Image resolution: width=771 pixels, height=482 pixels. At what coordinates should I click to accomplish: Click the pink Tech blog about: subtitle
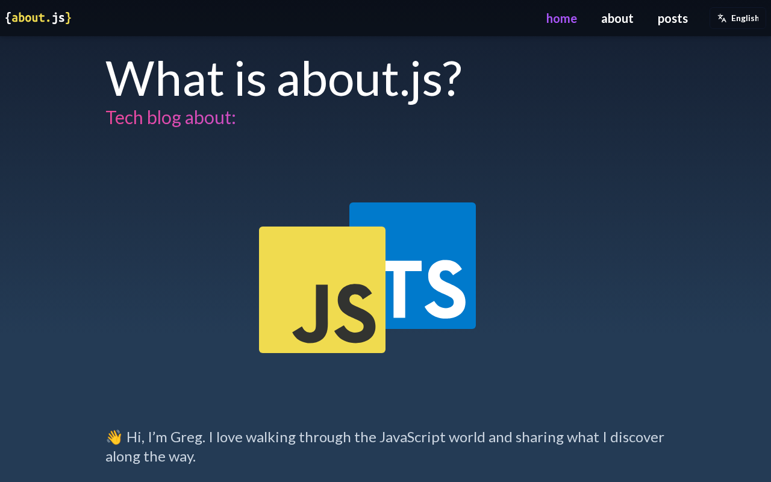170,117
